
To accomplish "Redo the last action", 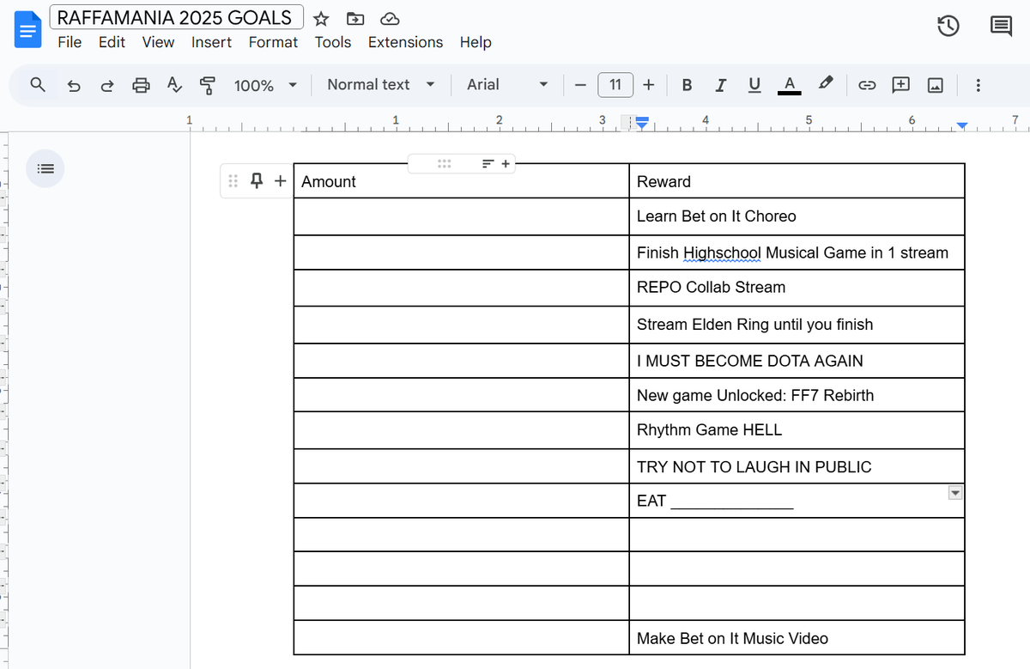I will [107, 85].
